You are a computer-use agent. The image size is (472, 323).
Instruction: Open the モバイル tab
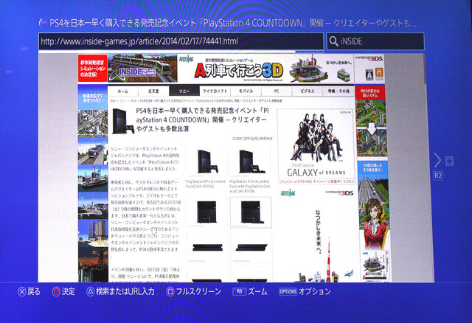(x=246, y=91)
